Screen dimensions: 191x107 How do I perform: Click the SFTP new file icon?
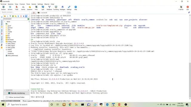(x=18, y=16)
